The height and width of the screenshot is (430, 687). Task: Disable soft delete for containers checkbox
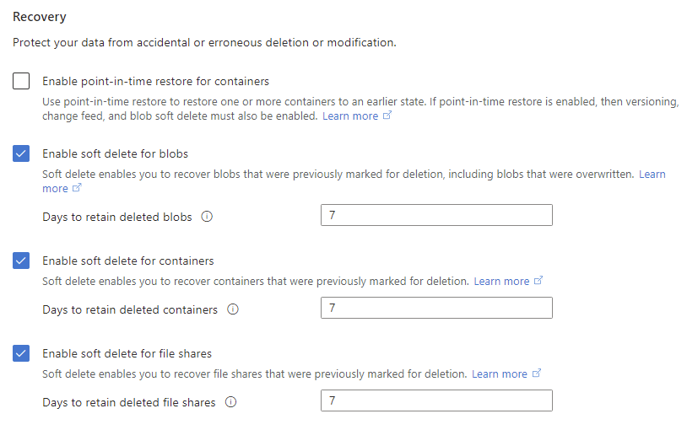tap(21, 261)
